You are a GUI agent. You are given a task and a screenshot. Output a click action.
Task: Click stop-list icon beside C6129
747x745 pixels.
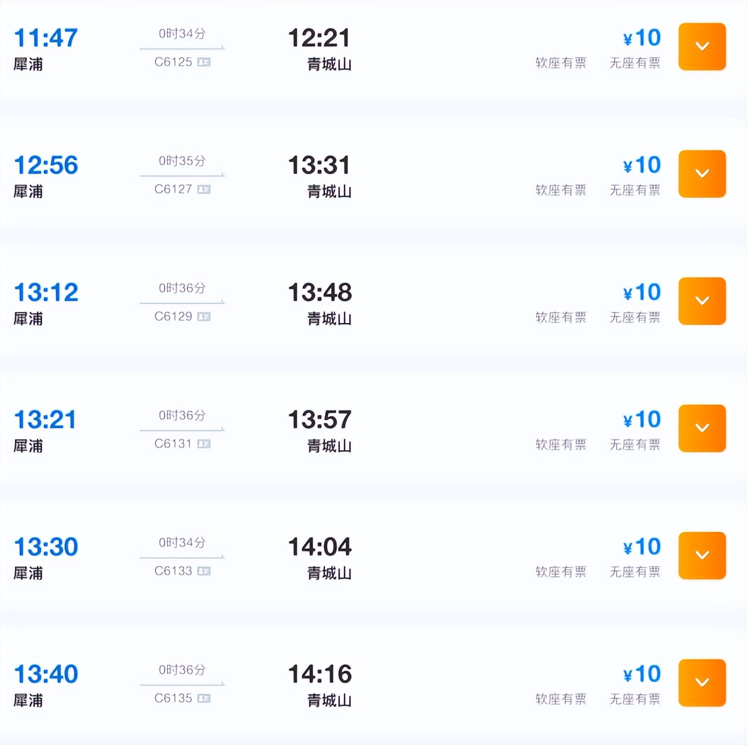[204, 316]
